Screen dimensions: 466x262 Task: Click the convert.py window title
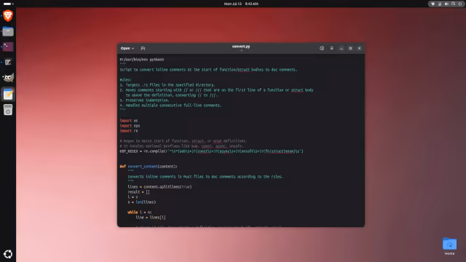(241, 47)
